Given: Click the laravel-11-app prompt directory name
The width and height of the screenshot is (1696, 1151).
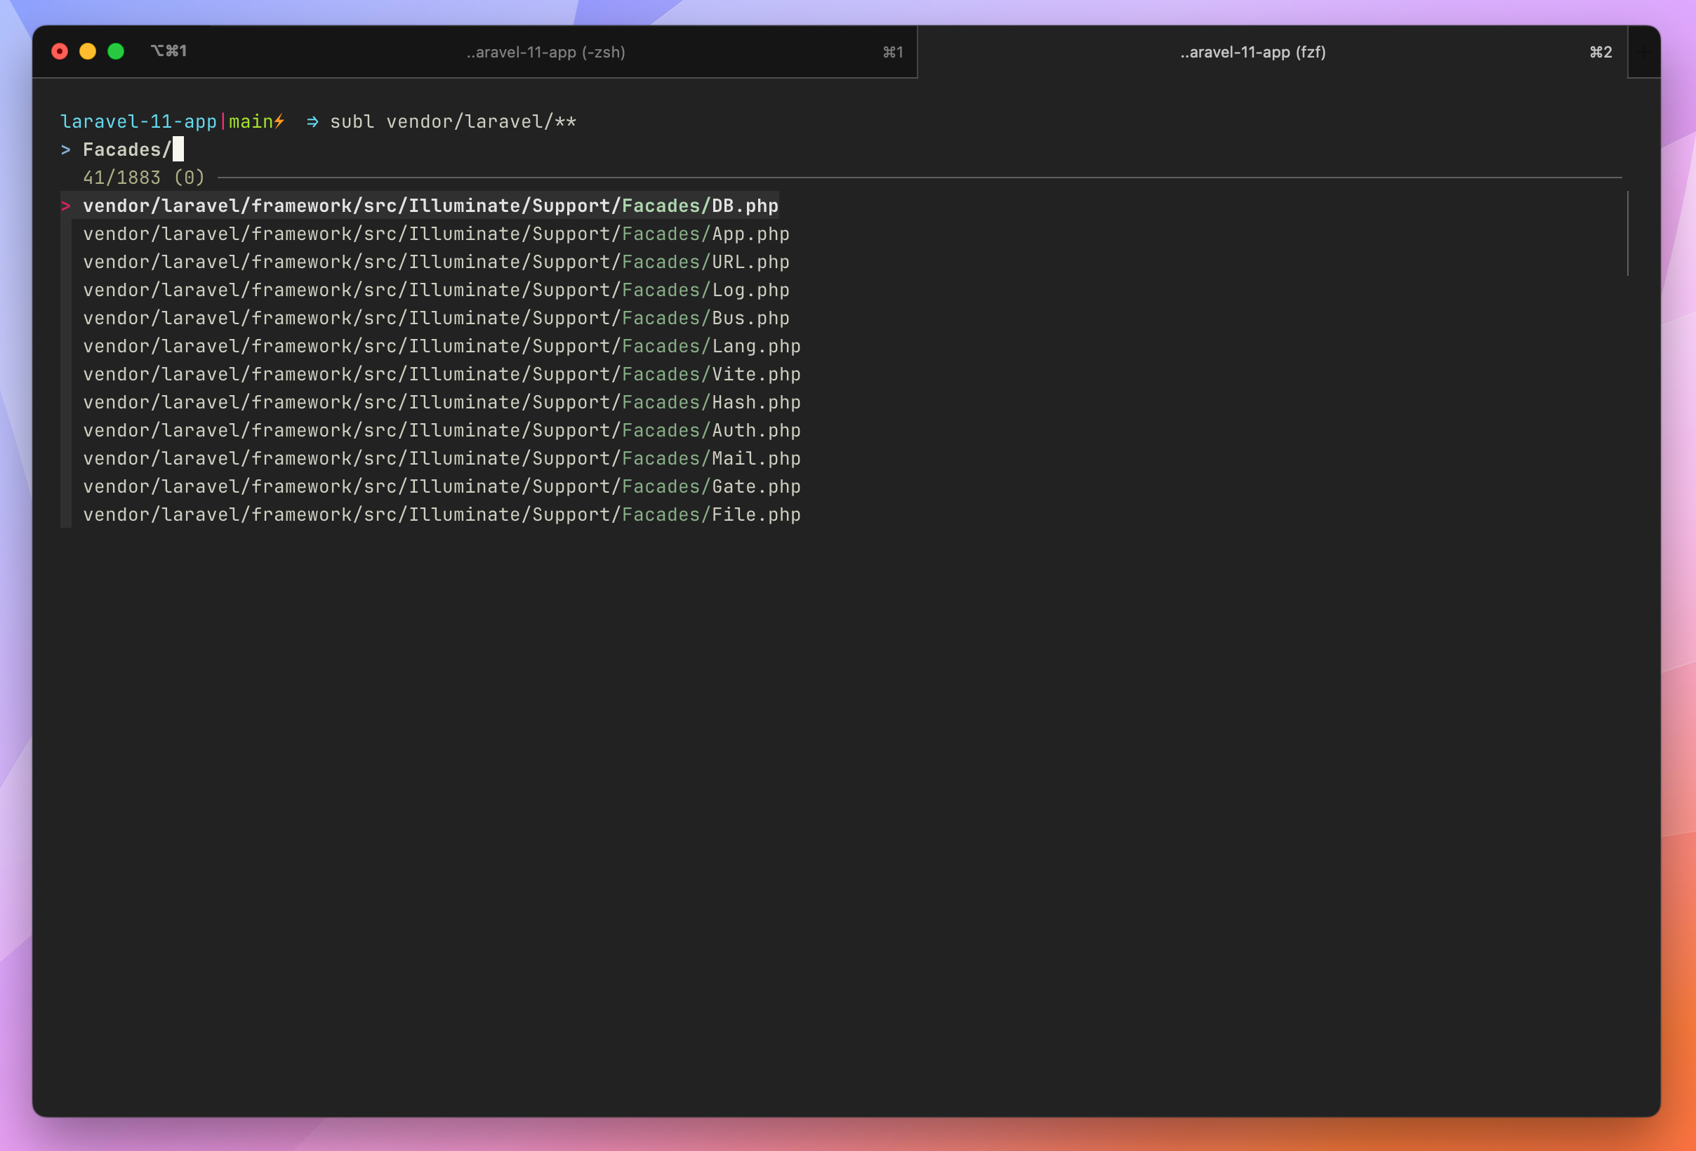Looking at the screenshot, I should click(x=139, y=122).
